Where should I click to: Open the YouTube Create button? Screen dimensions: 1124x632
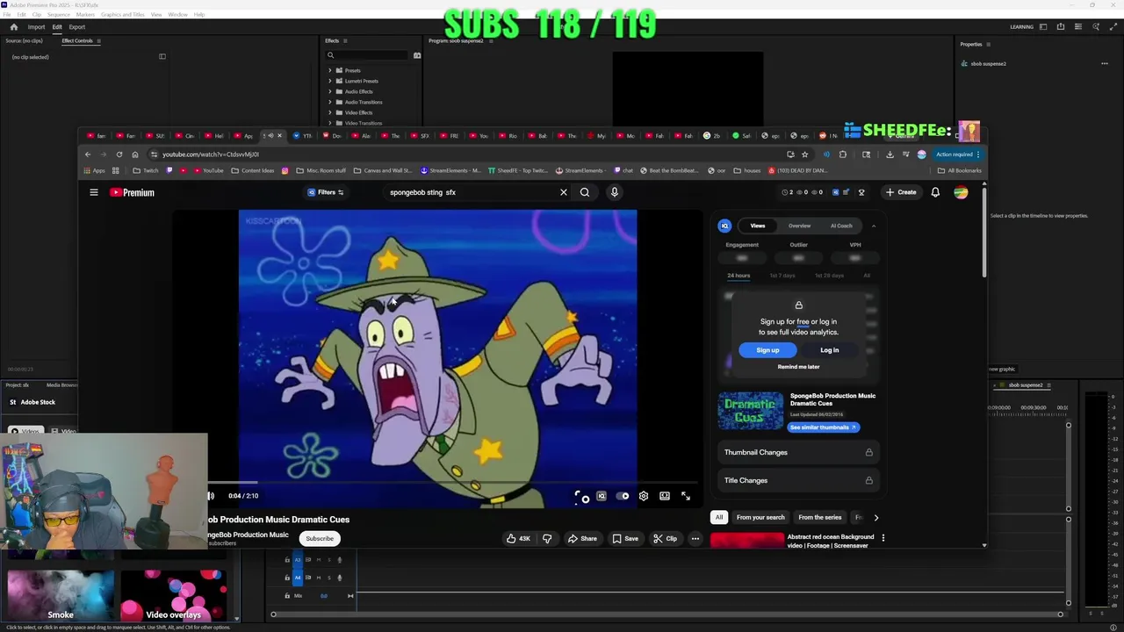point(902,192)
